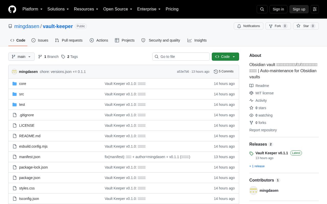
Task: Expand the Platform menu
Action: point(32,9)
